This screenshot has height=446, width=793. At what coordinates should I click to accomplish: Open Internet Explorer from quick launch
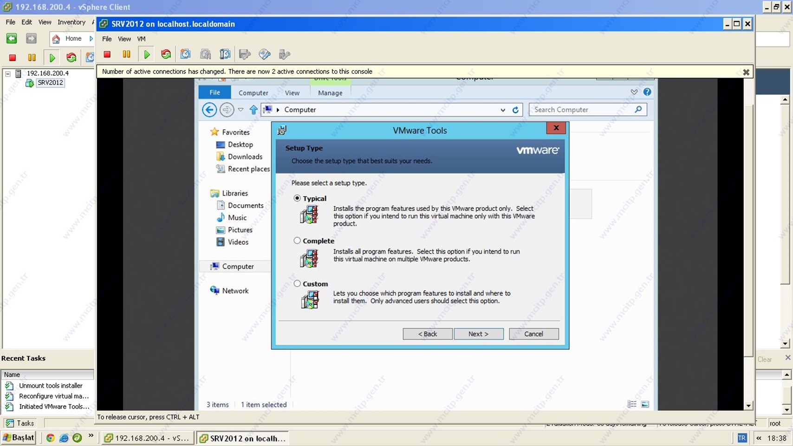[64, 438]
